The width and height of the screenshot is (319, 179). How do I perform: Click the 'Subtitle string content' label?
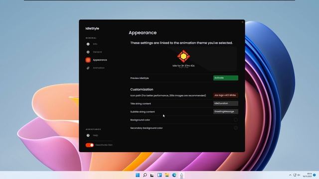point(143,112)
